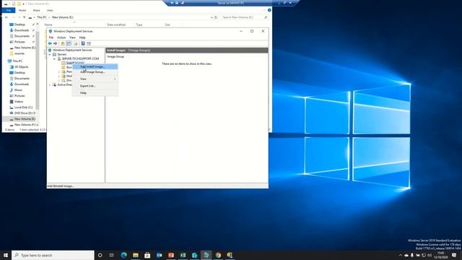Screen dimensions: 462x260
Task: Expand the Active Directory Prestaged Devices node
Action: point(50,84)
